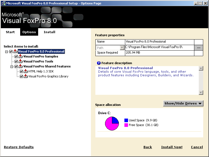Select the Options tab

tap(29, 32)
